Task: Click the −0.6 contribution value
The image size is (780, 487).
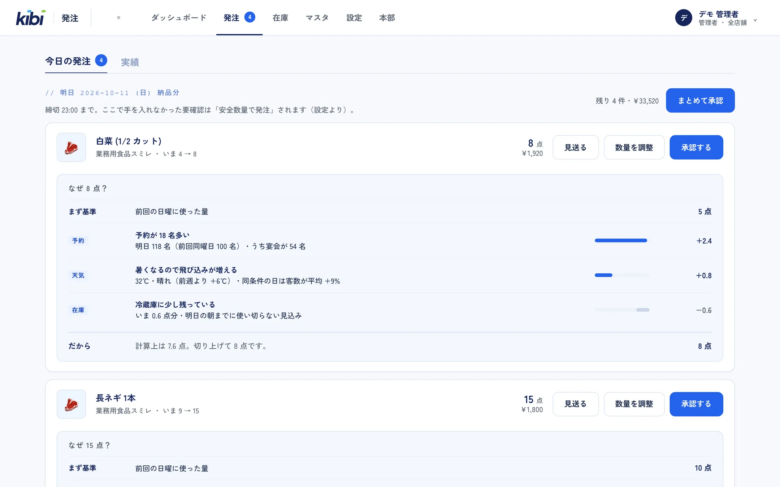Action: click(704, 310)
